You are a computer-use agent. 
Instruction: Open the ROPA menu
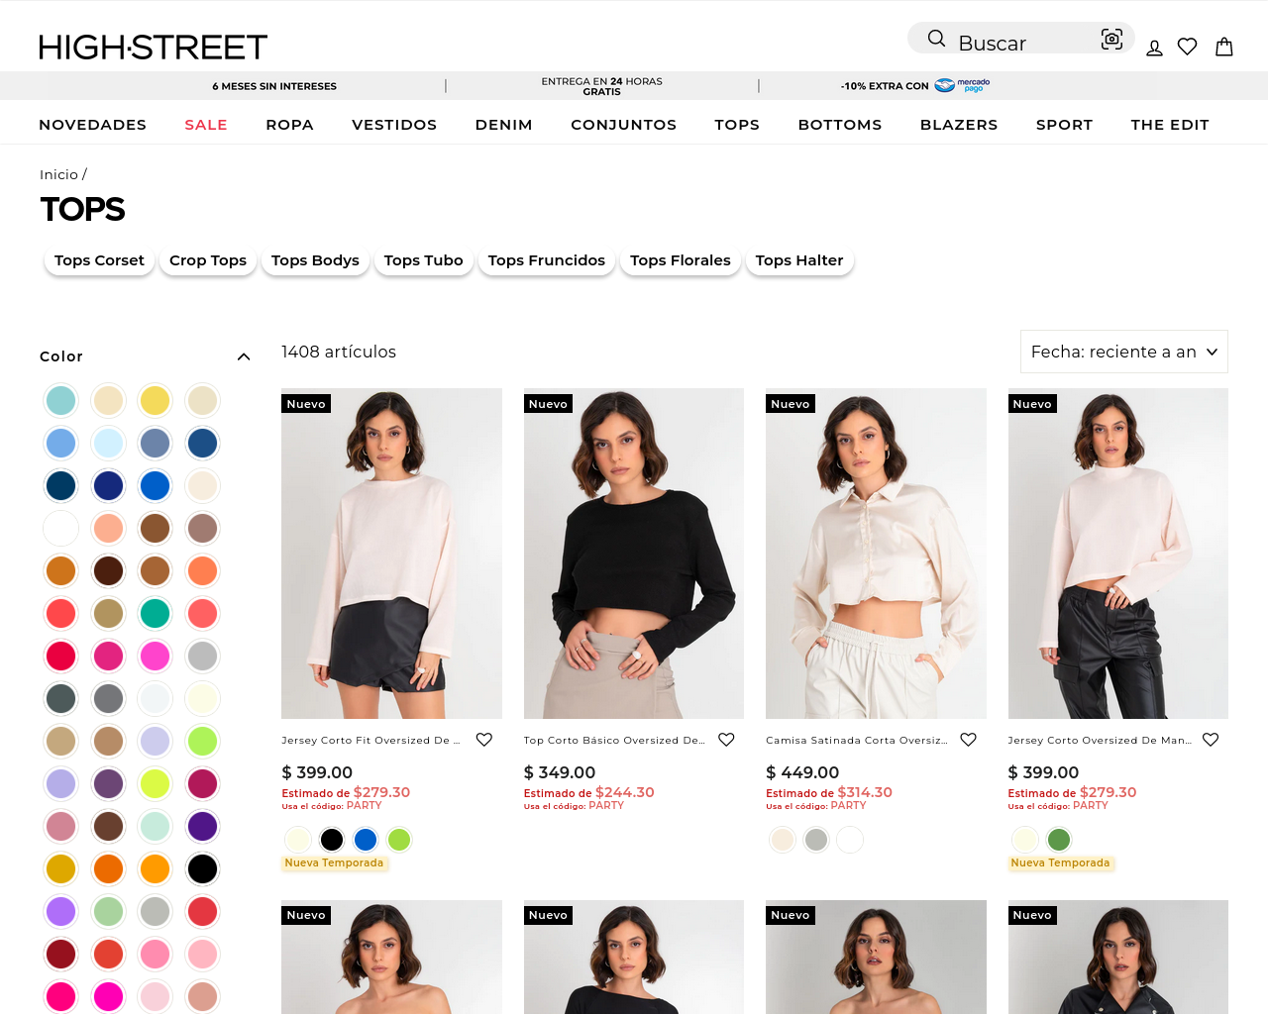tap(289, 125)
